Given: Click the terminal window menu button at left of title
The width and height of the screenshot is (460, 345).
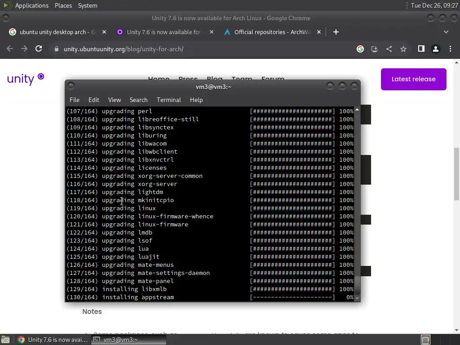Looking at the screenshot, I should (x=71, y=86).
